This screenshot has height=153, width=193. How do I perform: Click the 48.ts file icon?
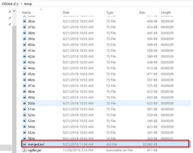24,91
